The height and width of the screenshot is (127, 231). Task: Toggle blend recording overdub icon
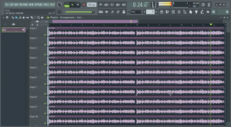118,5
